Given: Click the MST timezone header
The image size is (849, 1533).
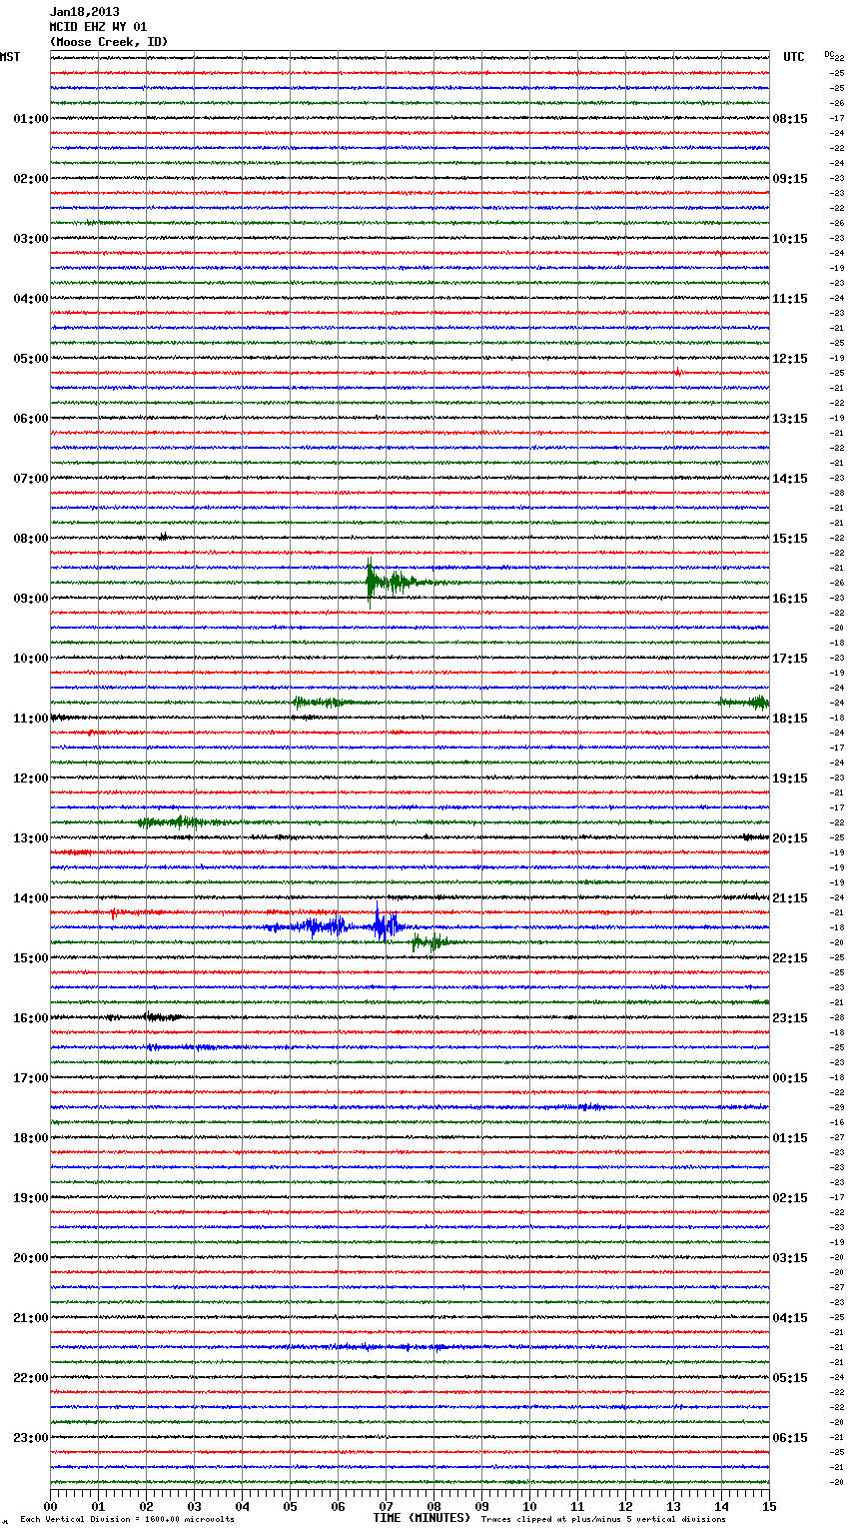Looking at the screenshot, I should pyautogui.click(x=10, y=57).
